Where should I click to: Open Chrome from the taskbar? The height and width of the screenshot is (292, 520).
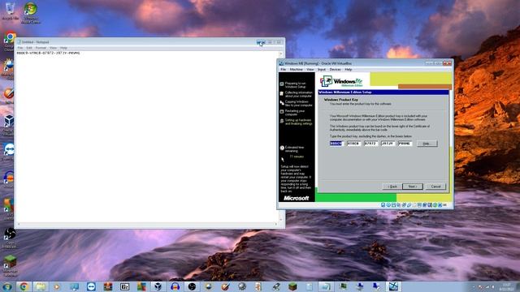(24, 286)
